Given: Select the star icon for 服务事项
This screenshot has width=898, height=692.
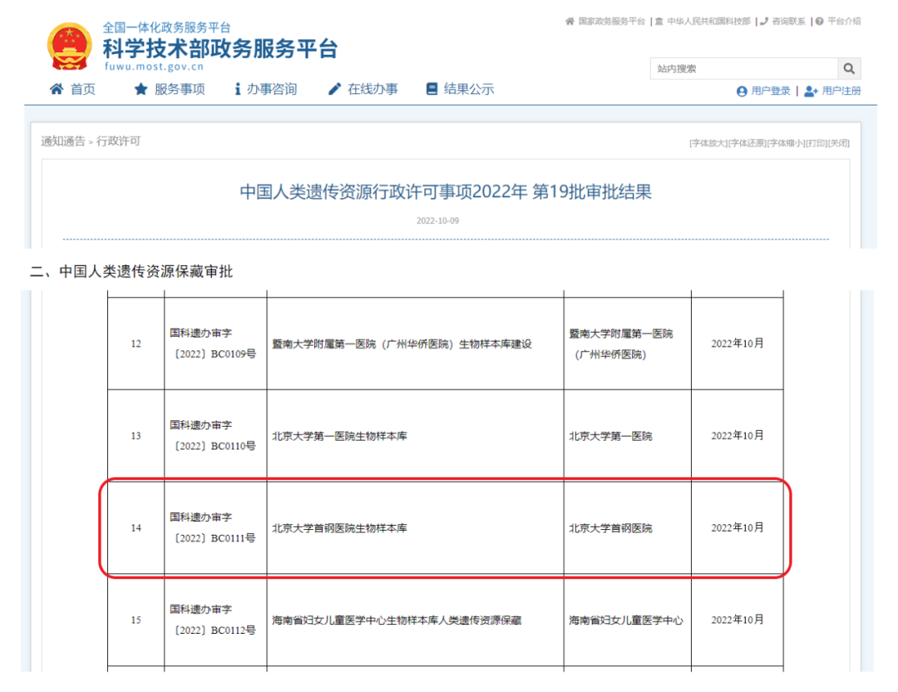Looking at the screenshot, I should pyautogui.click(x=141, y=89).
